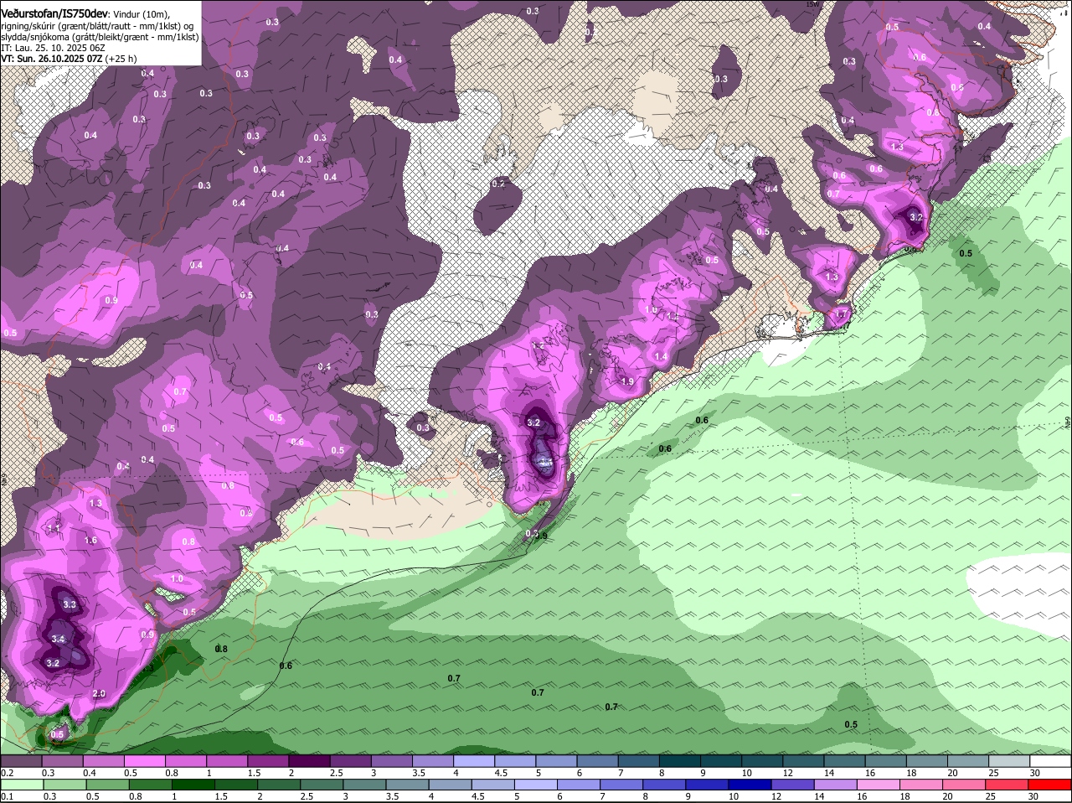Pick the dark teal snow swatch labeled 9
Screen dimensions: 1072x803
[720, 760]
